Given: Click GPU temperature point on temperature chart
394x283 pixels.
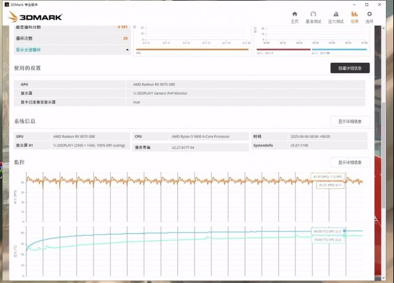Looking at the screenshot, I should (344, 231).
